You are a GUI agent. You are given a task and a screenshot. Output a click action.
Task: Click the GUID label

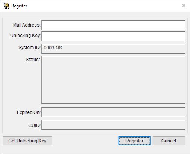34,125
